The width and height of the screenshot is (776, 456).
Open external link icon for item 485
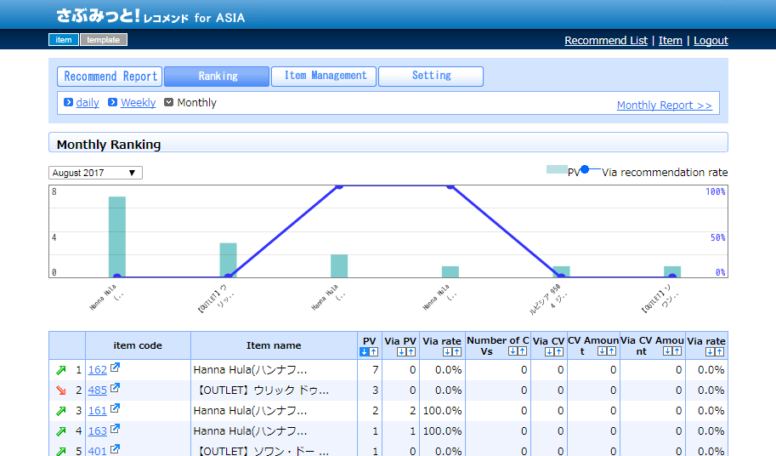click(x=115, y=390)
